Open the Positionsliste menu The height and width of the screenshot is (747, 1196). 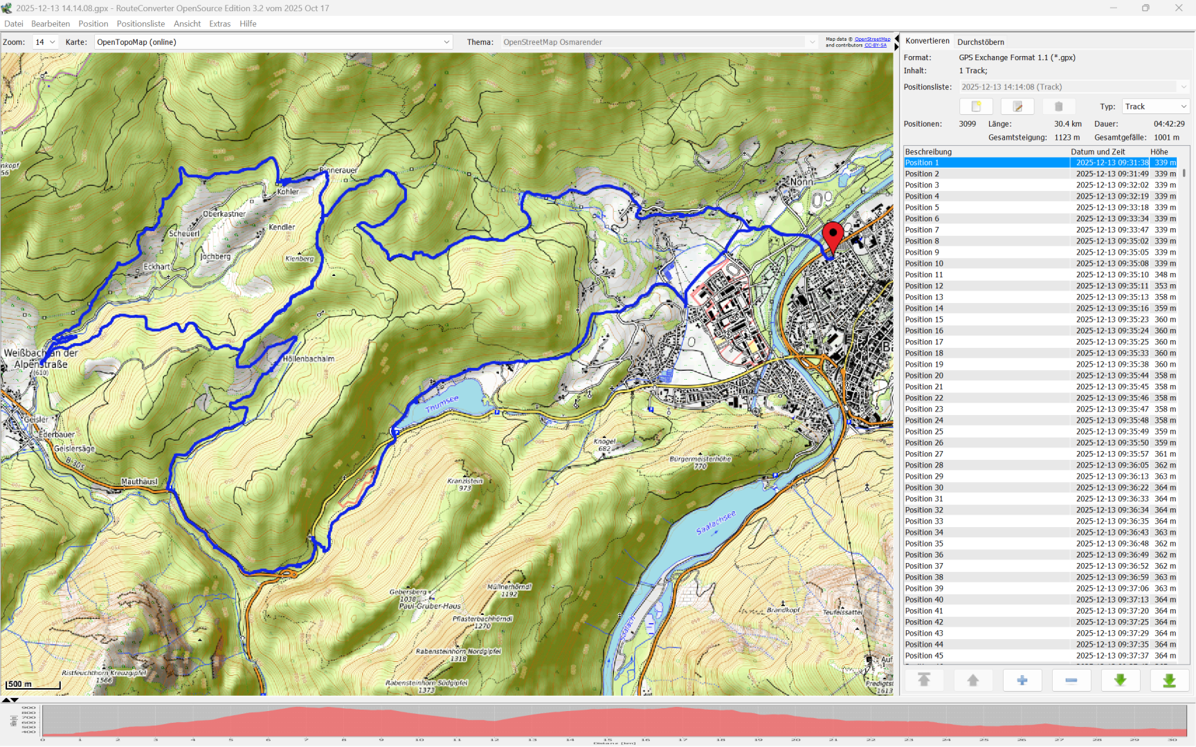tap(141, 24)
